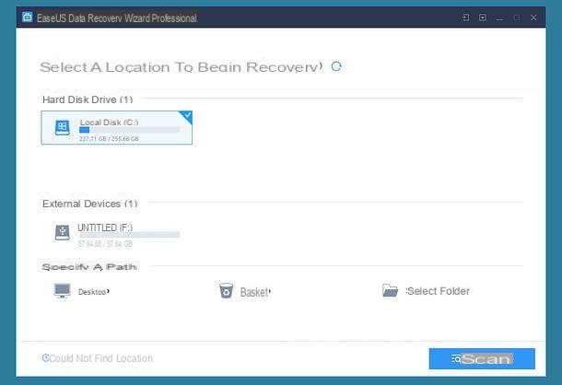Screen dimensions: 562x385
Task: Minimize the EaseUS window
Action: 499,17
